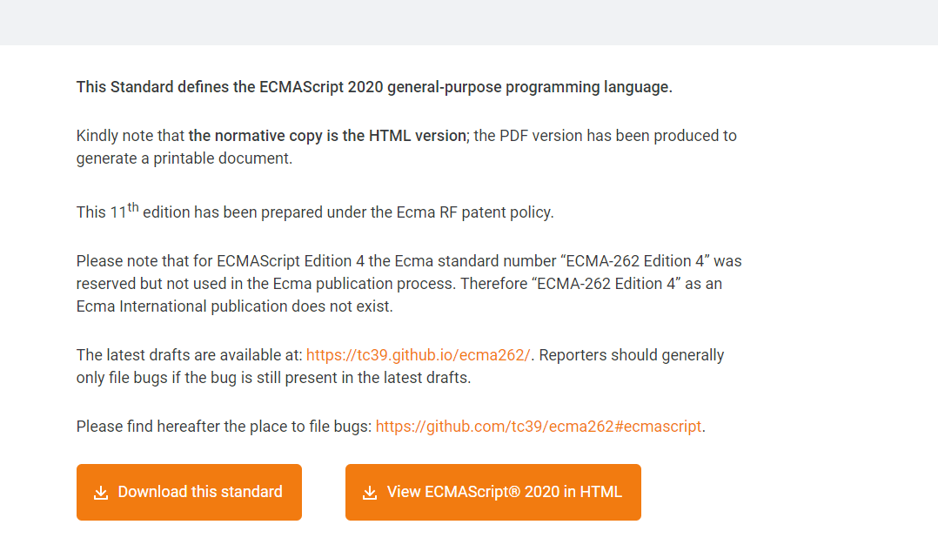Click the 'Kindly note that' opening words

pyautogui.click(x=131, y=136)
